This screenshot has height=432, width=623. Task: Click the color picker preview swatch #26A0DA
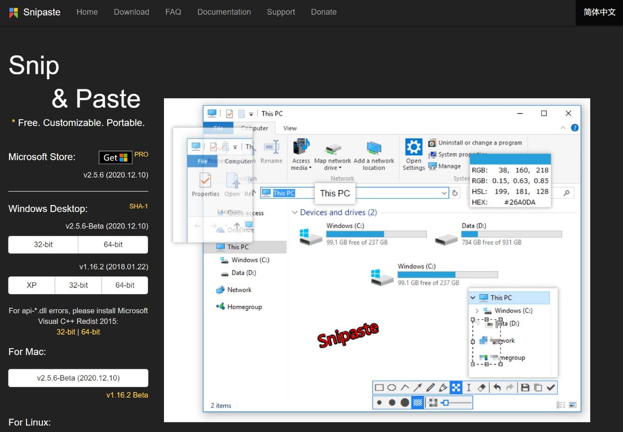(x=510, y=159)
